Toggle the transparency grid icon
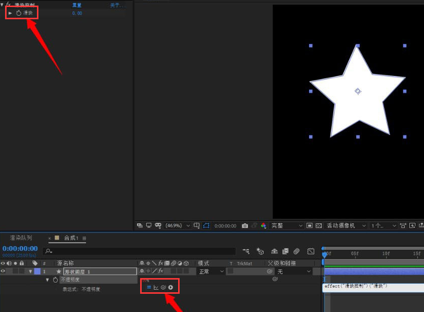The height and width of the screenshot is (312, 424). [319, 226]
